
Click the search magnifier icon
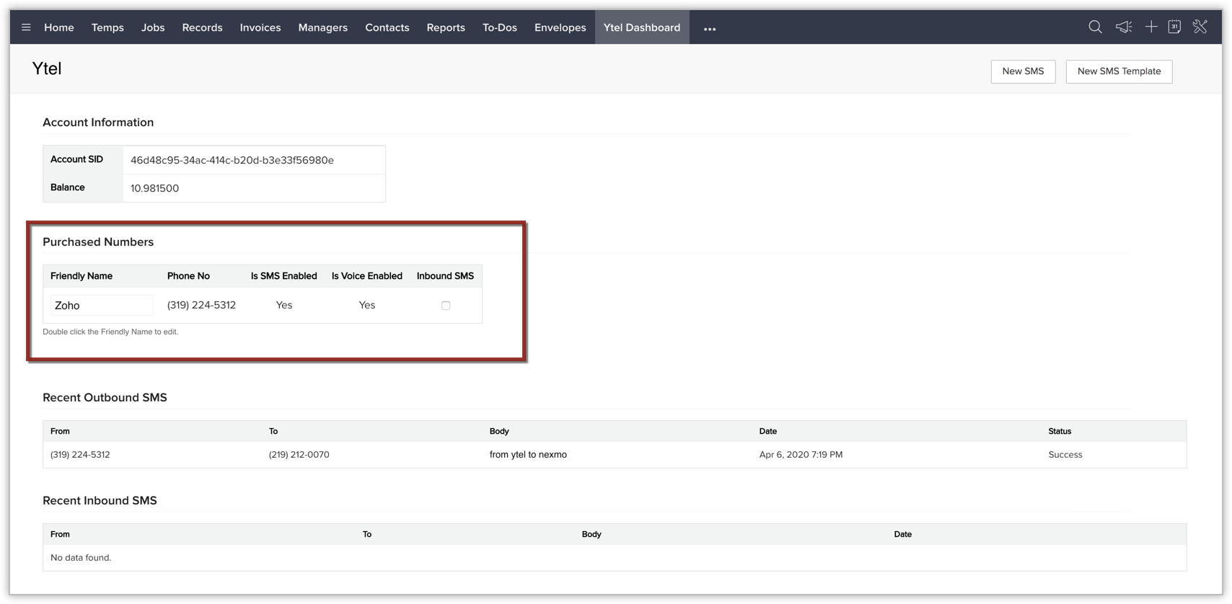pyautogui.click(x=1095, y=27)
